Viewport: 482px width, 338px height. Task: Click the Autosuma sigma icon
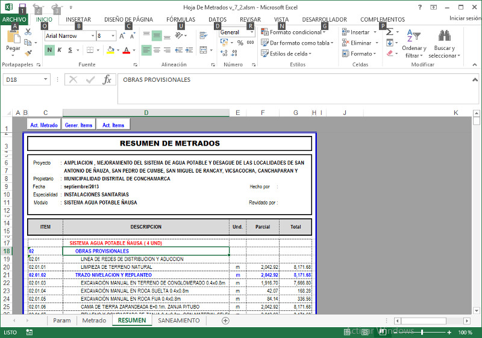pos(389,32)
